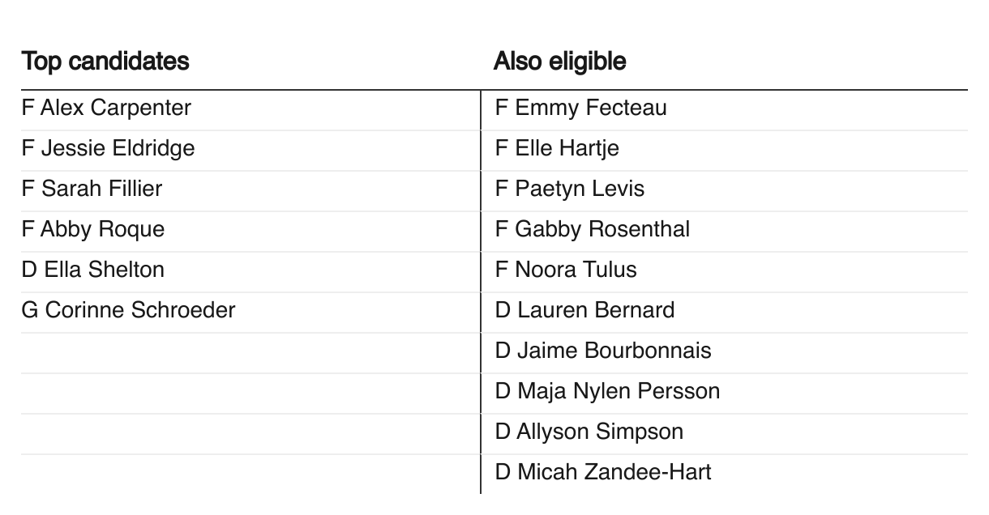
Task: Select F Emmy Fecteau cell
Action: (580, 108)
